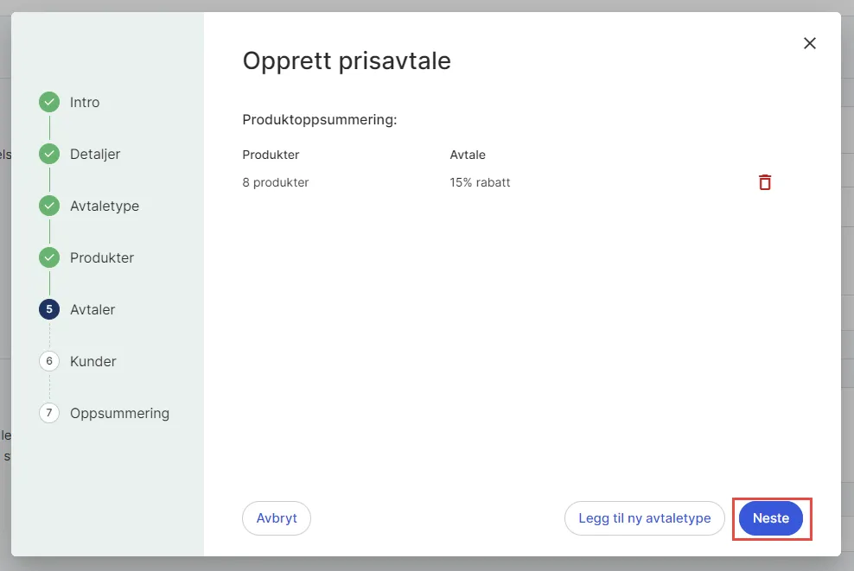The width and height of the screenshot is (854, 571).
Task: Click the Intro step checkmark icon
Action: (x=49, y=102)
